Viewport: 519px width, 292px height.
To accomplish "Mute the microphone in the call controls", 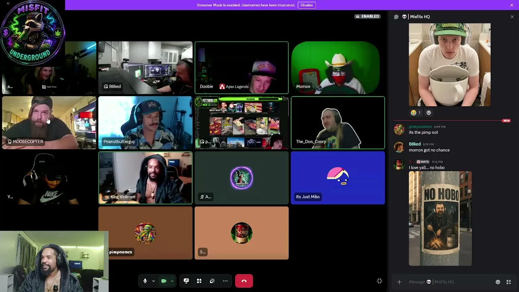I will click(145, 281).
